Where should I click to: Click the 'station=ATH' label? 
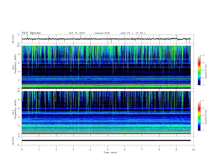point(102,33)
